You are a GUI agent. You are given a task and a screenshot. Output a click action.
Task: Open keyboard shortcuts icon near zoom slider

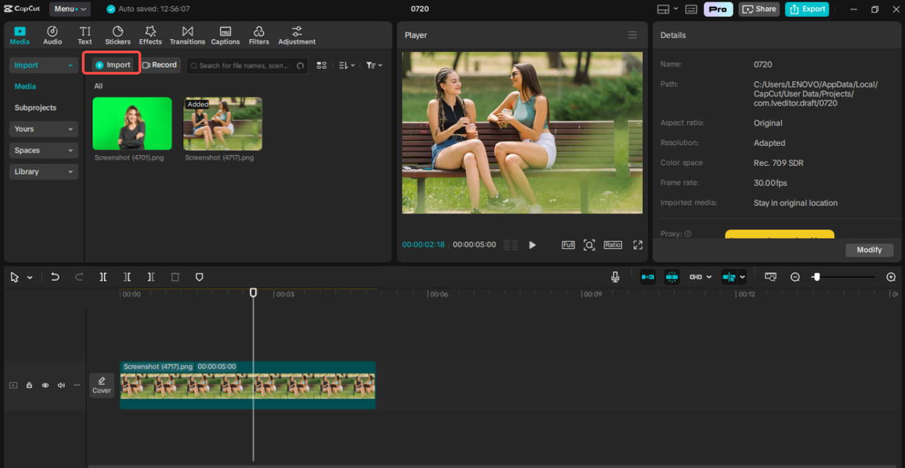click(770, 276)
